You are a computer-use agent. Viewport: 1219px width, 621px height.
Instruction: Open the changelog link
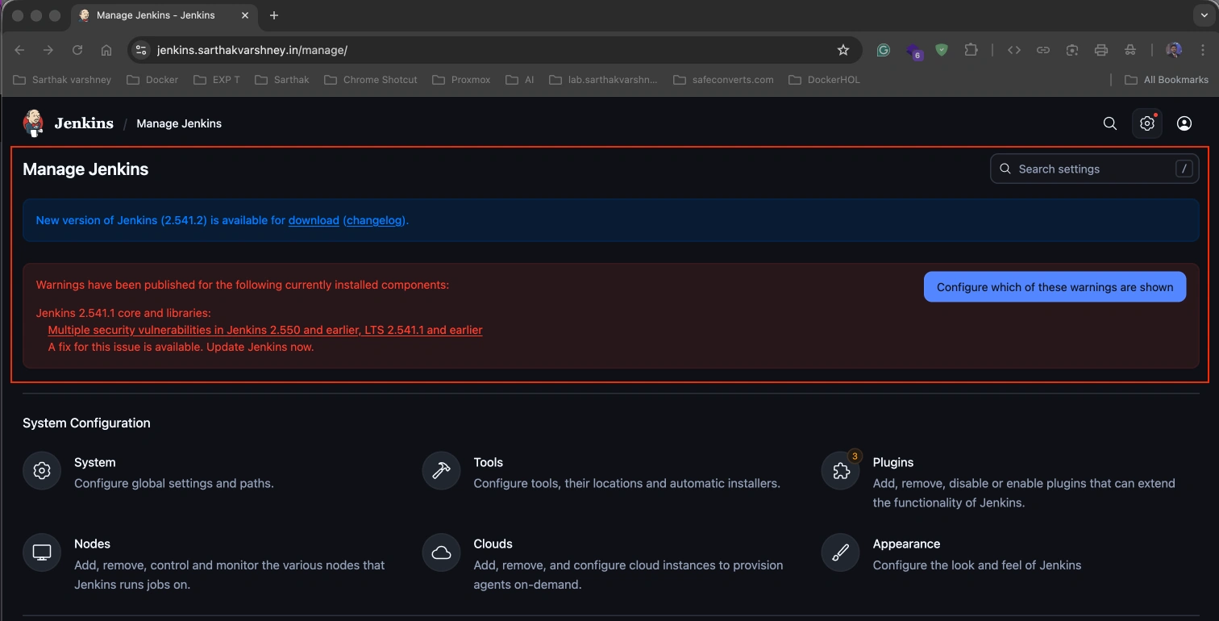(375, 220)
